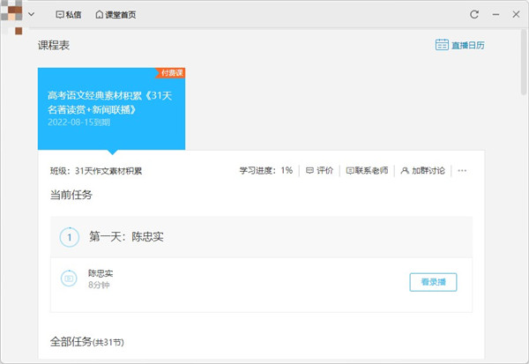Click 加群讨论 join group discussion

422,170
